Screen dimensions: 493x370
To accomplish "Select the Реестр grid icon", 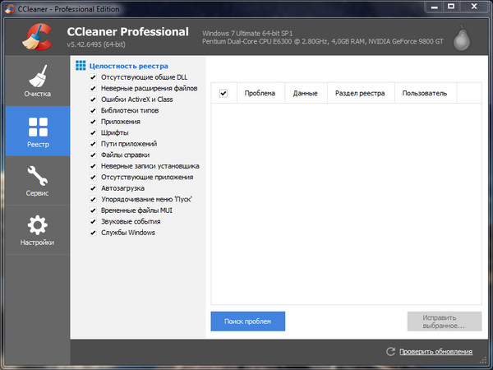I will (37, 132).
